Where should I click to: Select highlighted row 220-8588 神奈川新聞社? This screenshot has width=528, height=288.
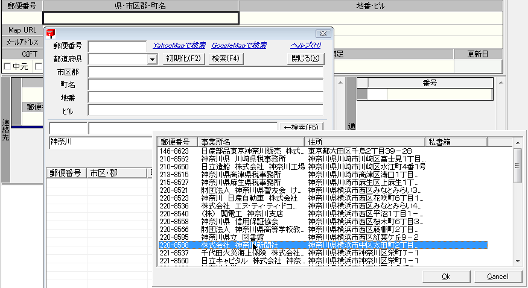pyautogui.click(x=323, y=245)
